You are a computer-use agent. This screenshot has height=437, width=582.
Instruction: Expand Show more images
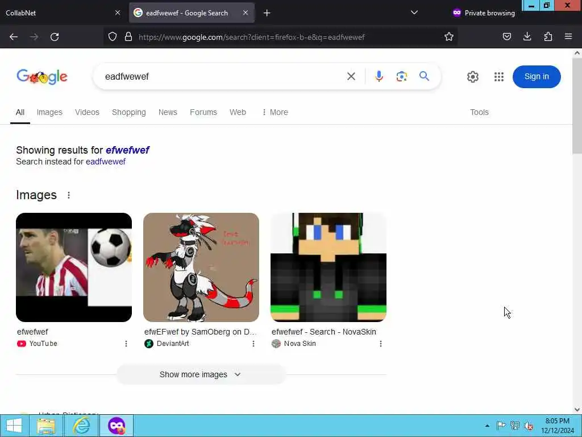[201, 374]
